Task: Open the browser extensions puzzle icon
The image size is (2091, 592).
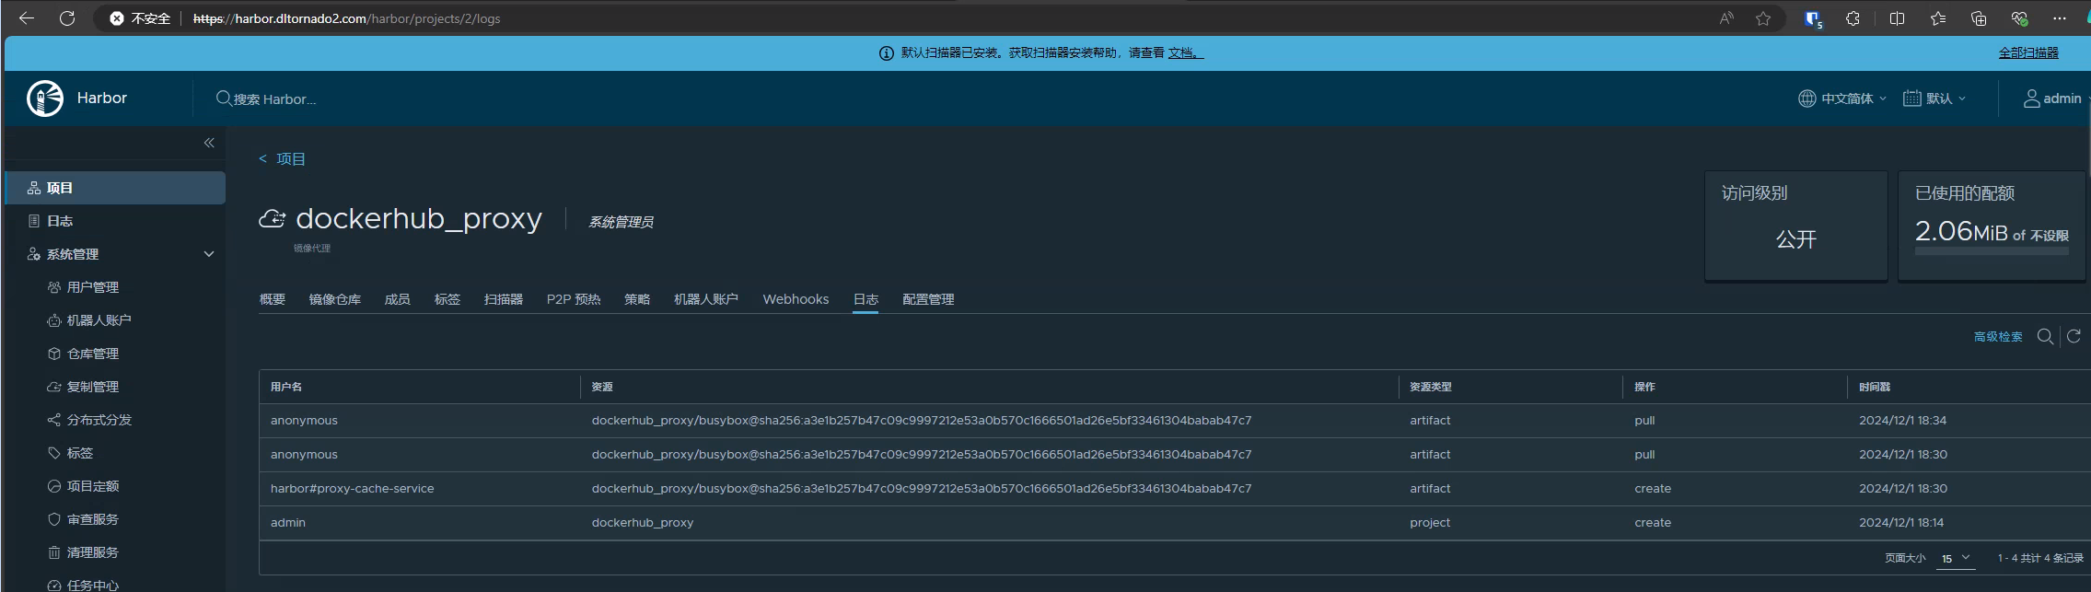Action: click(x=1853, y=18)
